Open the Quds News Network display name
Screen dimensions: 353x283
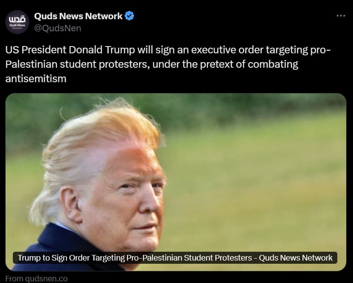[78, 16]
